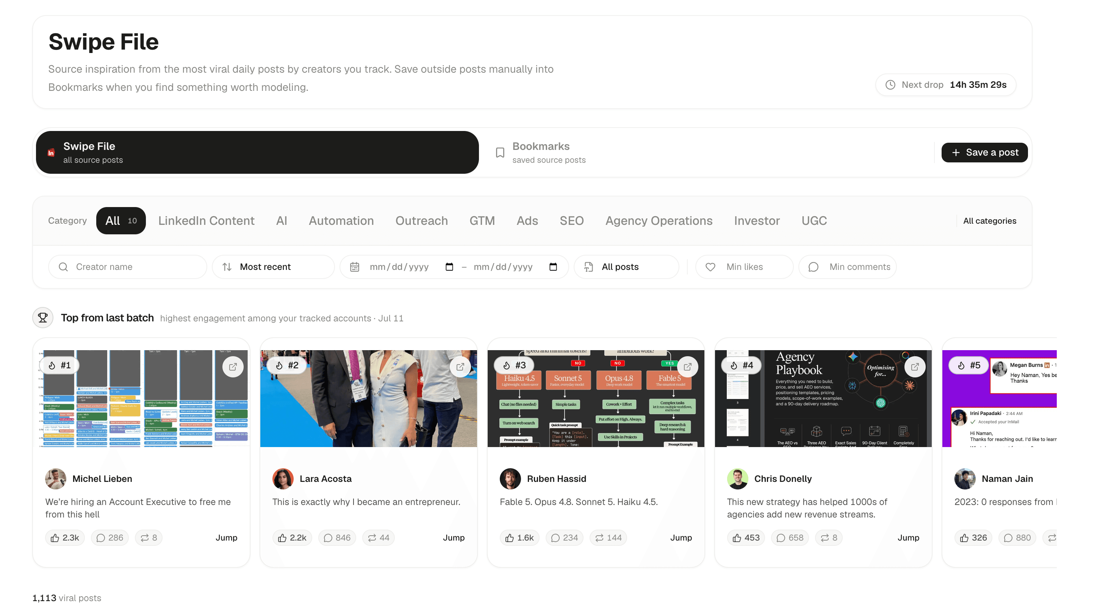Open external link icon on post #2
This screenshot has height=614, width=1114.
460,366
